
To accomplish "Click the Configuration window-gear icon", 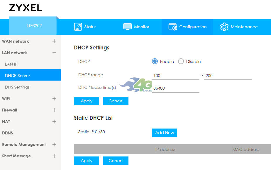I will [x=173, y=27].
